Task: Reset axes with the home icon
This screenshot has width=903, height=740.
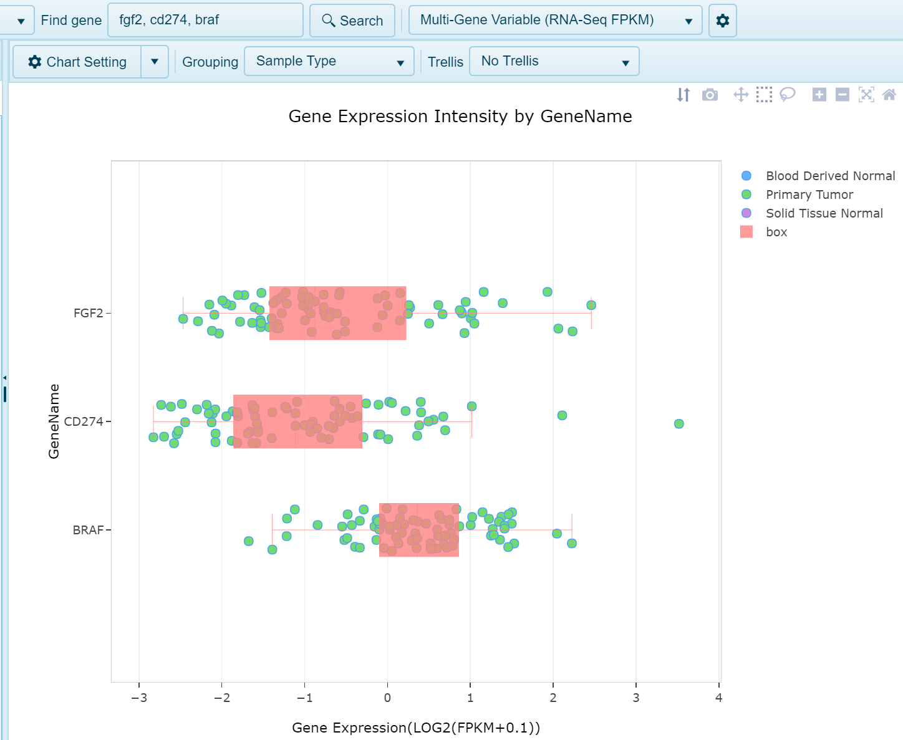Action: point(890,94)
